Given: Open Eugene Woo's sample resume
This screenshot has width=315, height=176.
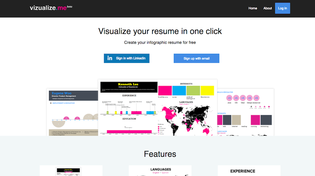Looking at the screenshot, I should click(72, 112).
